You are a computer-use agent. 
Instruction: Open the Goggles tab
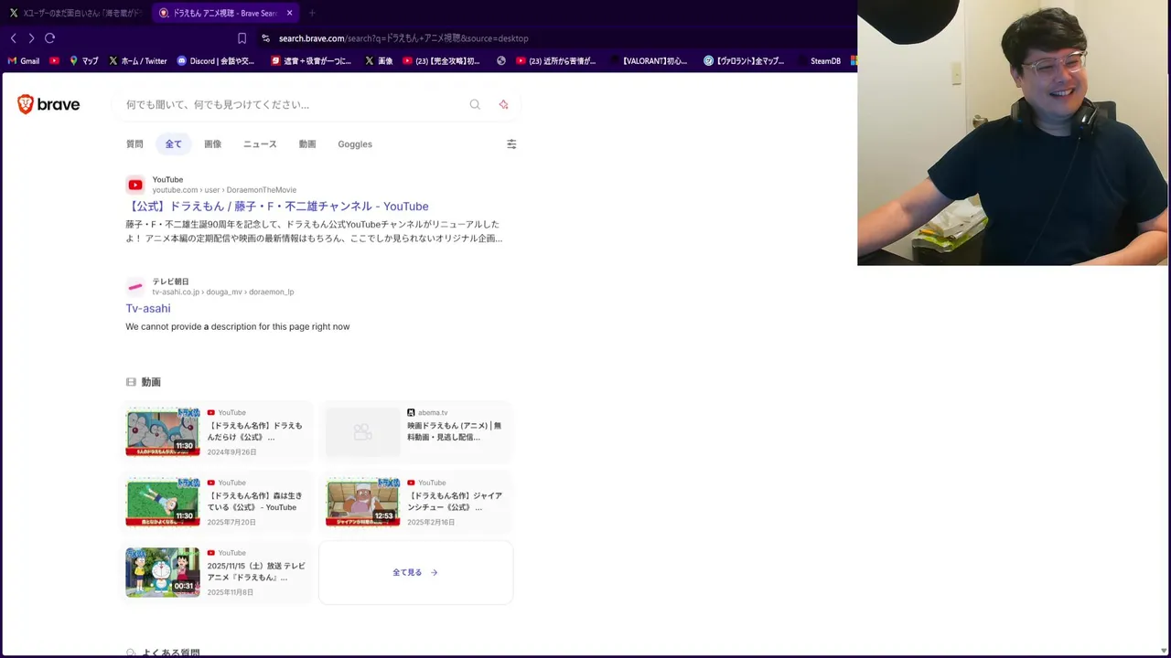(355, 143)
